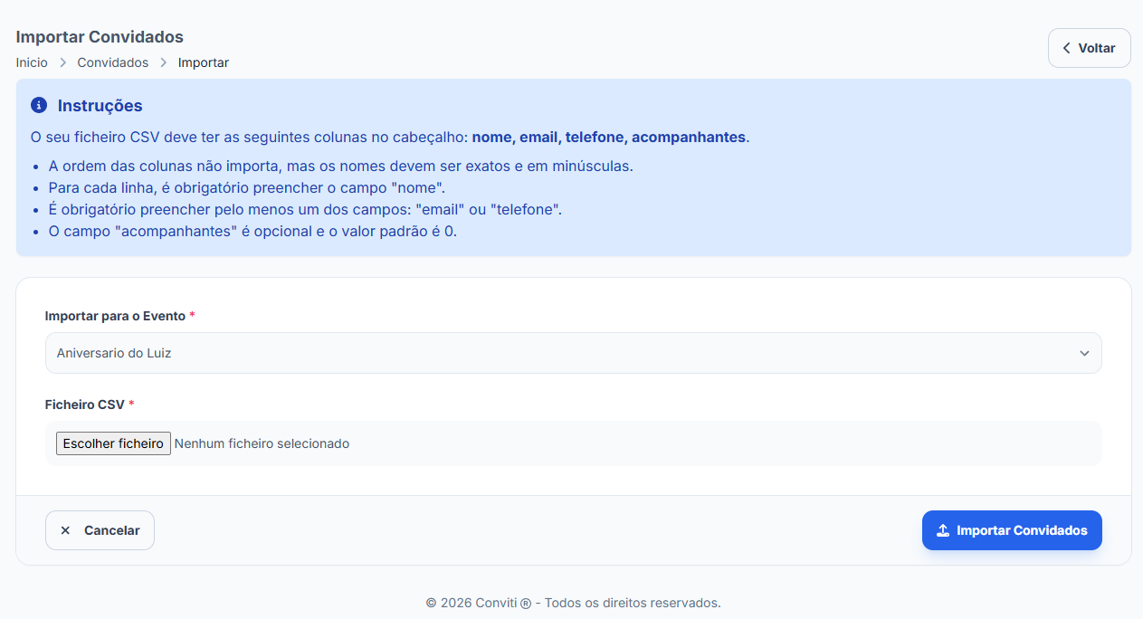Navigate to Convidados breadcrumb
The height and width of the screenshot is (619, 1143).
pos(113,62)
